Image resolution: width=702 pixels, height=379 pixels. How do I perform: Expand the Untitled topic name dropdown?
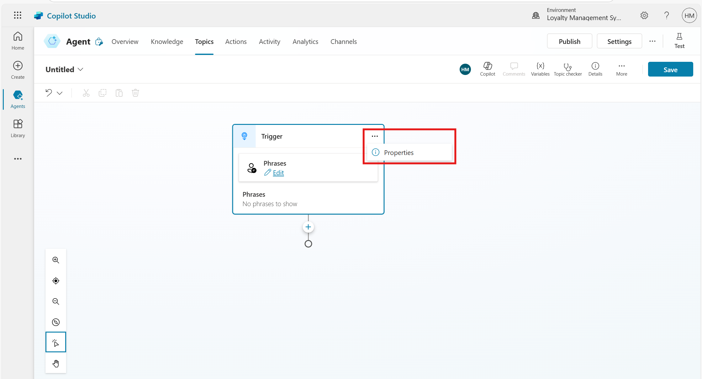(x=81, y=69)
